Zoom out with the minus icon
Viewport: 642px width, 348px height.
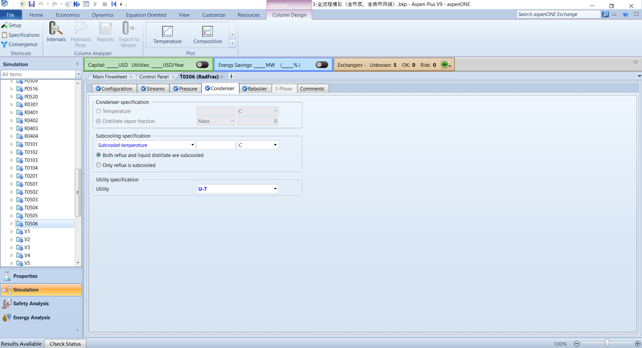click(x=576, y=344)
